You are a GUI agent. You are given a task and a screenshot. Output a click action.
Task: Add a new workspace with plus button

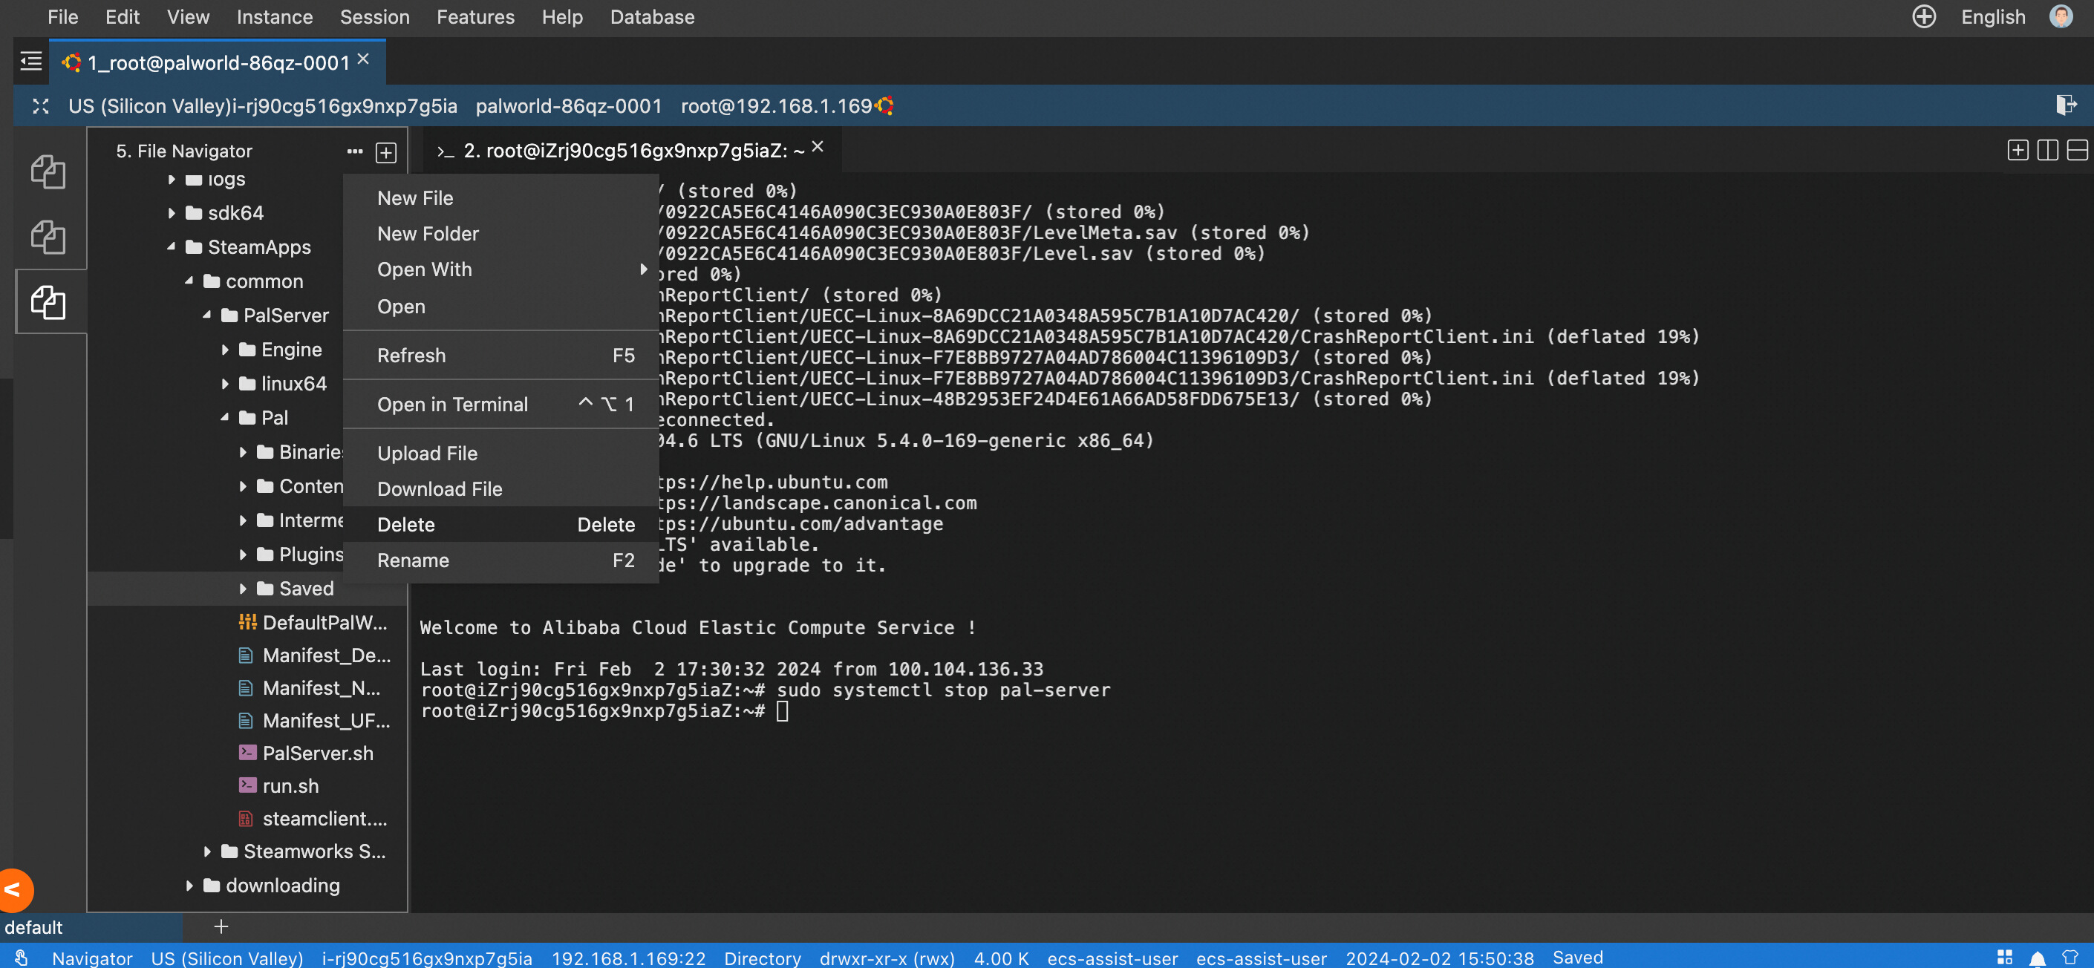[x=221, y=926]
